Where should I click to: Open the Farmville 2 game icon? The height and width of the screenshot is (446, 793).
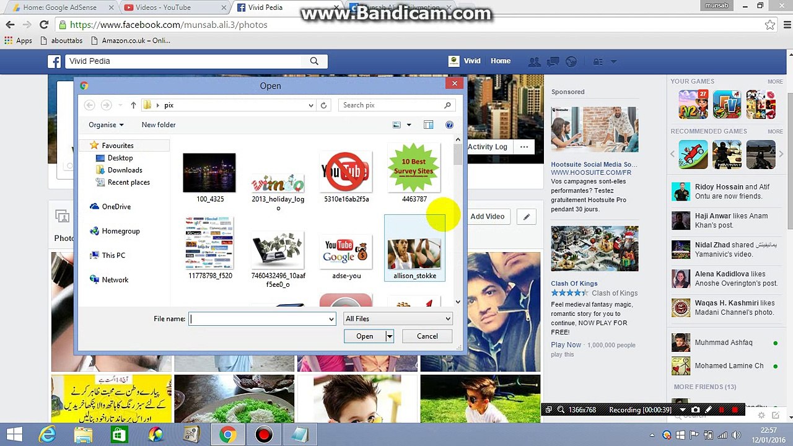click(x=693, y=105)
